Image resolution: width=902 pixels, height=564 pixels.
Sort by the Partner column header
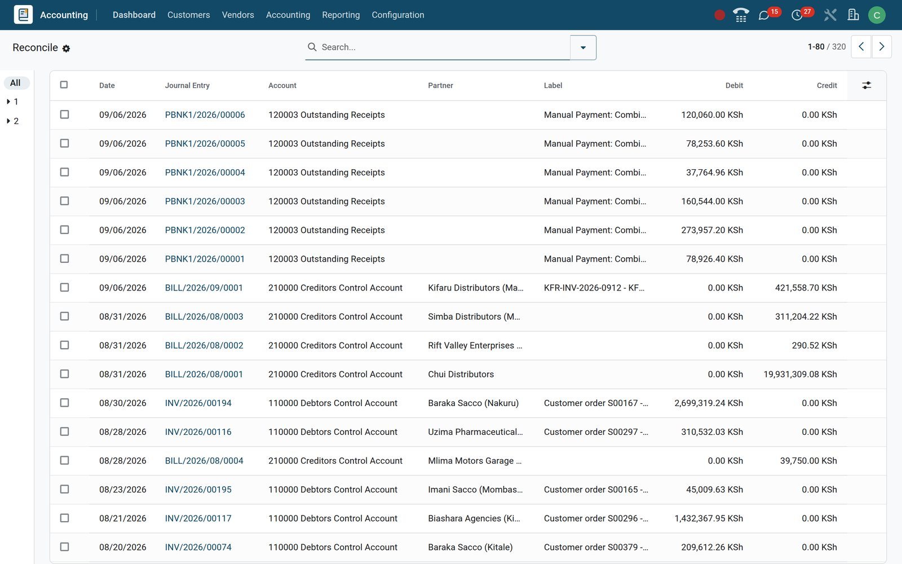point(440,86)
